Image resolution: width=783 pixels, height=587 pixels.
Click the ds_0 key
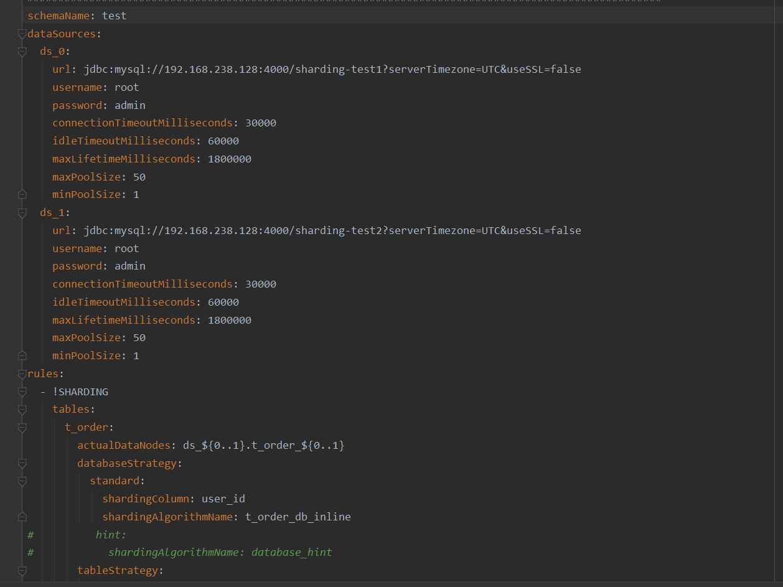(x=52, y=52)
